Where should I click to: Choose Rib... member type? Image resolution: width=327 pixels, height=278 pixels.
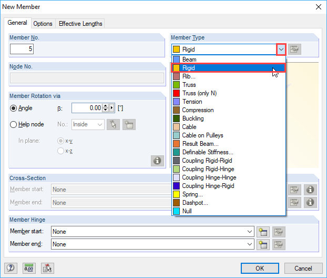click(229, 76)
